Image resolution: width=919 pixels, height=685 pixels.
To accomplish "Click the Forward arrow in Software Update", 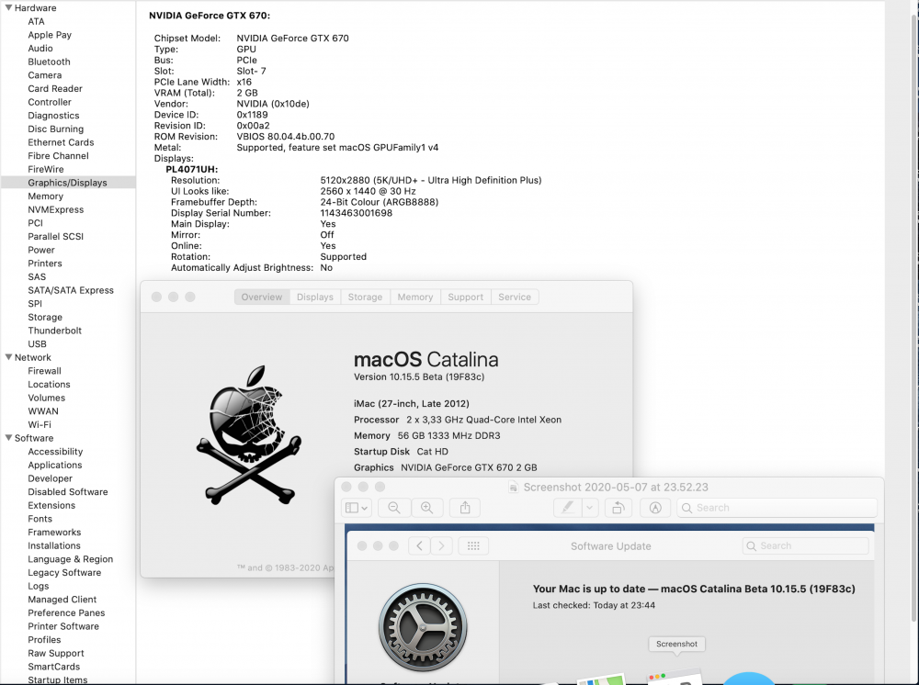I will 442,545.
